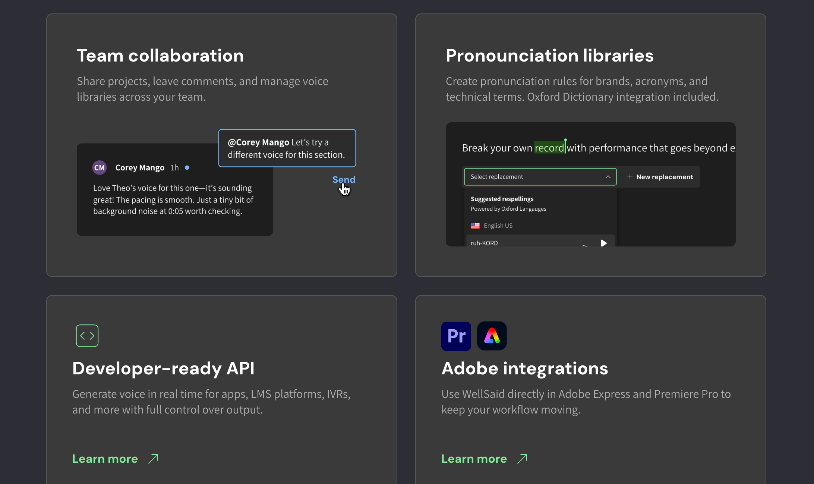
Task: Click Send to post the comment
Action: pyautogui.click(x=344, y=180)
